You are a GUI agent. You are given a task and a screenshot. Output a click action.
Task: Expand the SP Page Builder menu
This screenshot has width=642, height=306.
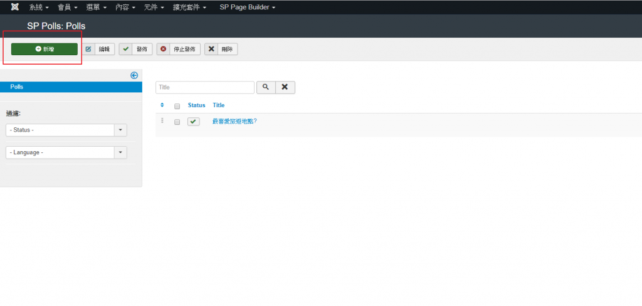click(x=247, y=7)
